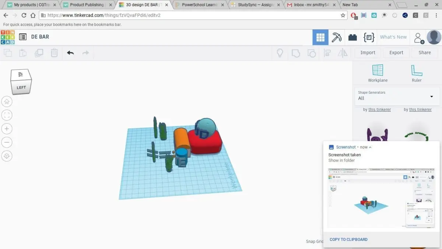The image size is (442, 249).
Task: Click the Home view button
Action: (x=7, y=101)
